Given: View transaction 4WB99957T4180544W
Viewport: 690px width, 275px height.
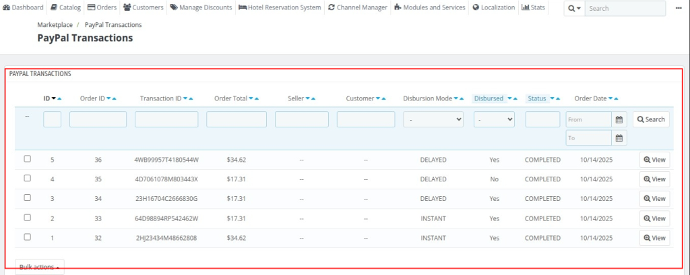Looking at the screenshot, I should pyautogui.click(x=655, y=160).
